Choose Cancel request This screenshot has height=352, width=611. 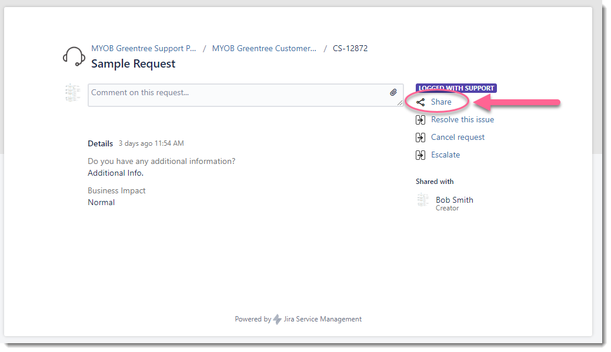point(458,137)
